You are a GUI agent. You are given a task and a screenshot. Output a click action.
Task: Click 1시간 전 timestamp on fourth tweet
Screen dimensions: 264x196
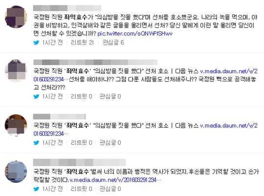(52, 189)
